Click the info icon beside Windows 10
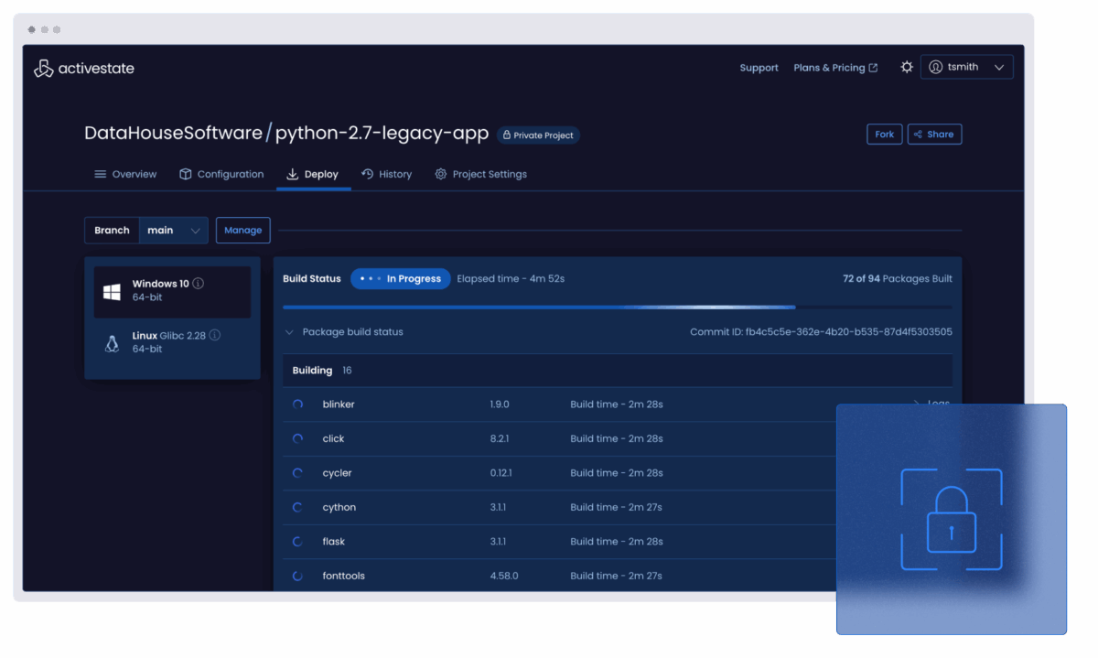The image size is (1098, 658). click(x=199, y=284)
